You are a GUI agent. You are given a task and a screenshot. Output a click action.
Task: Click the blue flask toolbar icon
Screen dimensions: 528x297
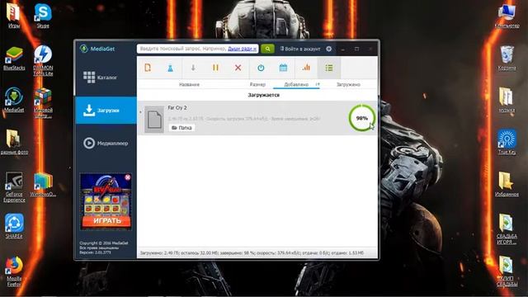pyautogui.click(x=171, y=68)
